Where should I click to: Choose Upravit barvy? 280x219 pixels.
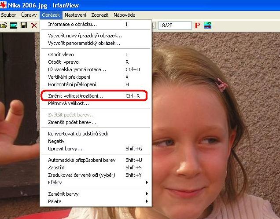coord(96,149)
